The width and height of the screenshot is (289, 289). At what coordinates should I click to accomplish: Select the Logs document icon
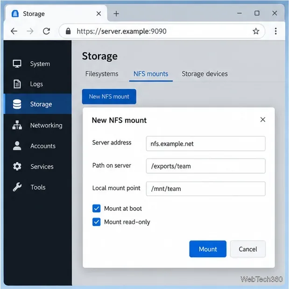click(17, 84)
